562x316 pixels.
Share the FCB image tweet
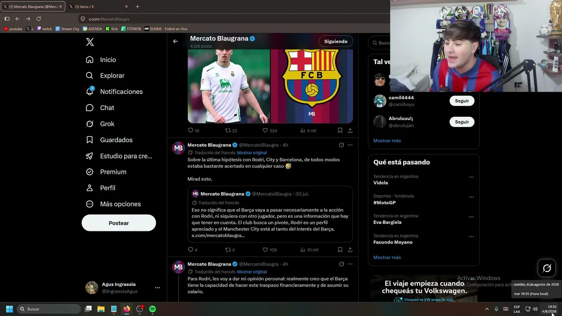(350, 130)
